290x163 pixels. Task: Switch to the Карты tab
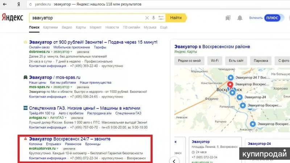point(80,28)
